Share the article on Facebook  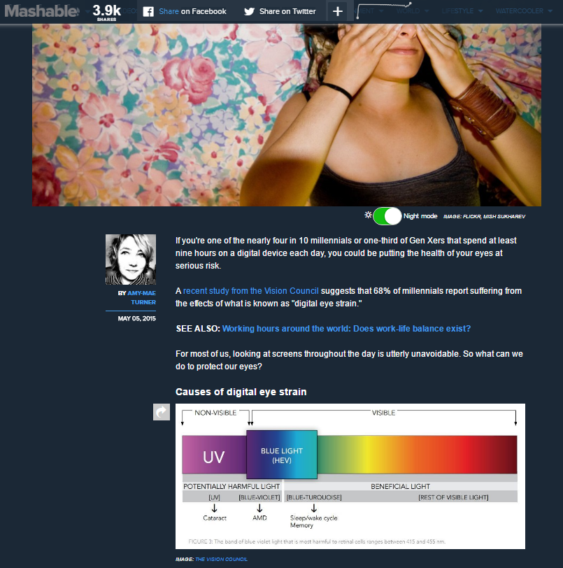click(x=187, y=10)
